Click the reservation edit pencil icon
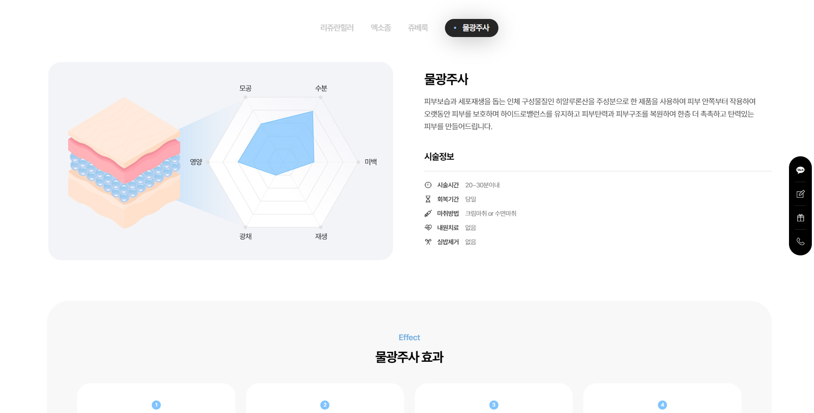The width and height of the screenshot is (814, 413). [800, 194]
